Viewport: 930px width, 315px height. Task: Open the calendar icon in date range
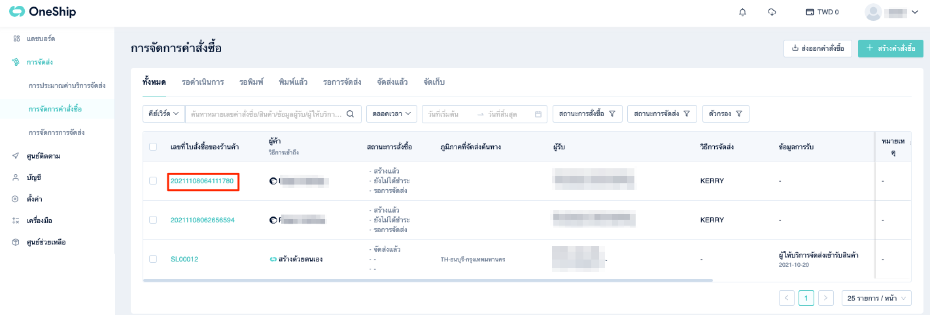pos(538,113)
